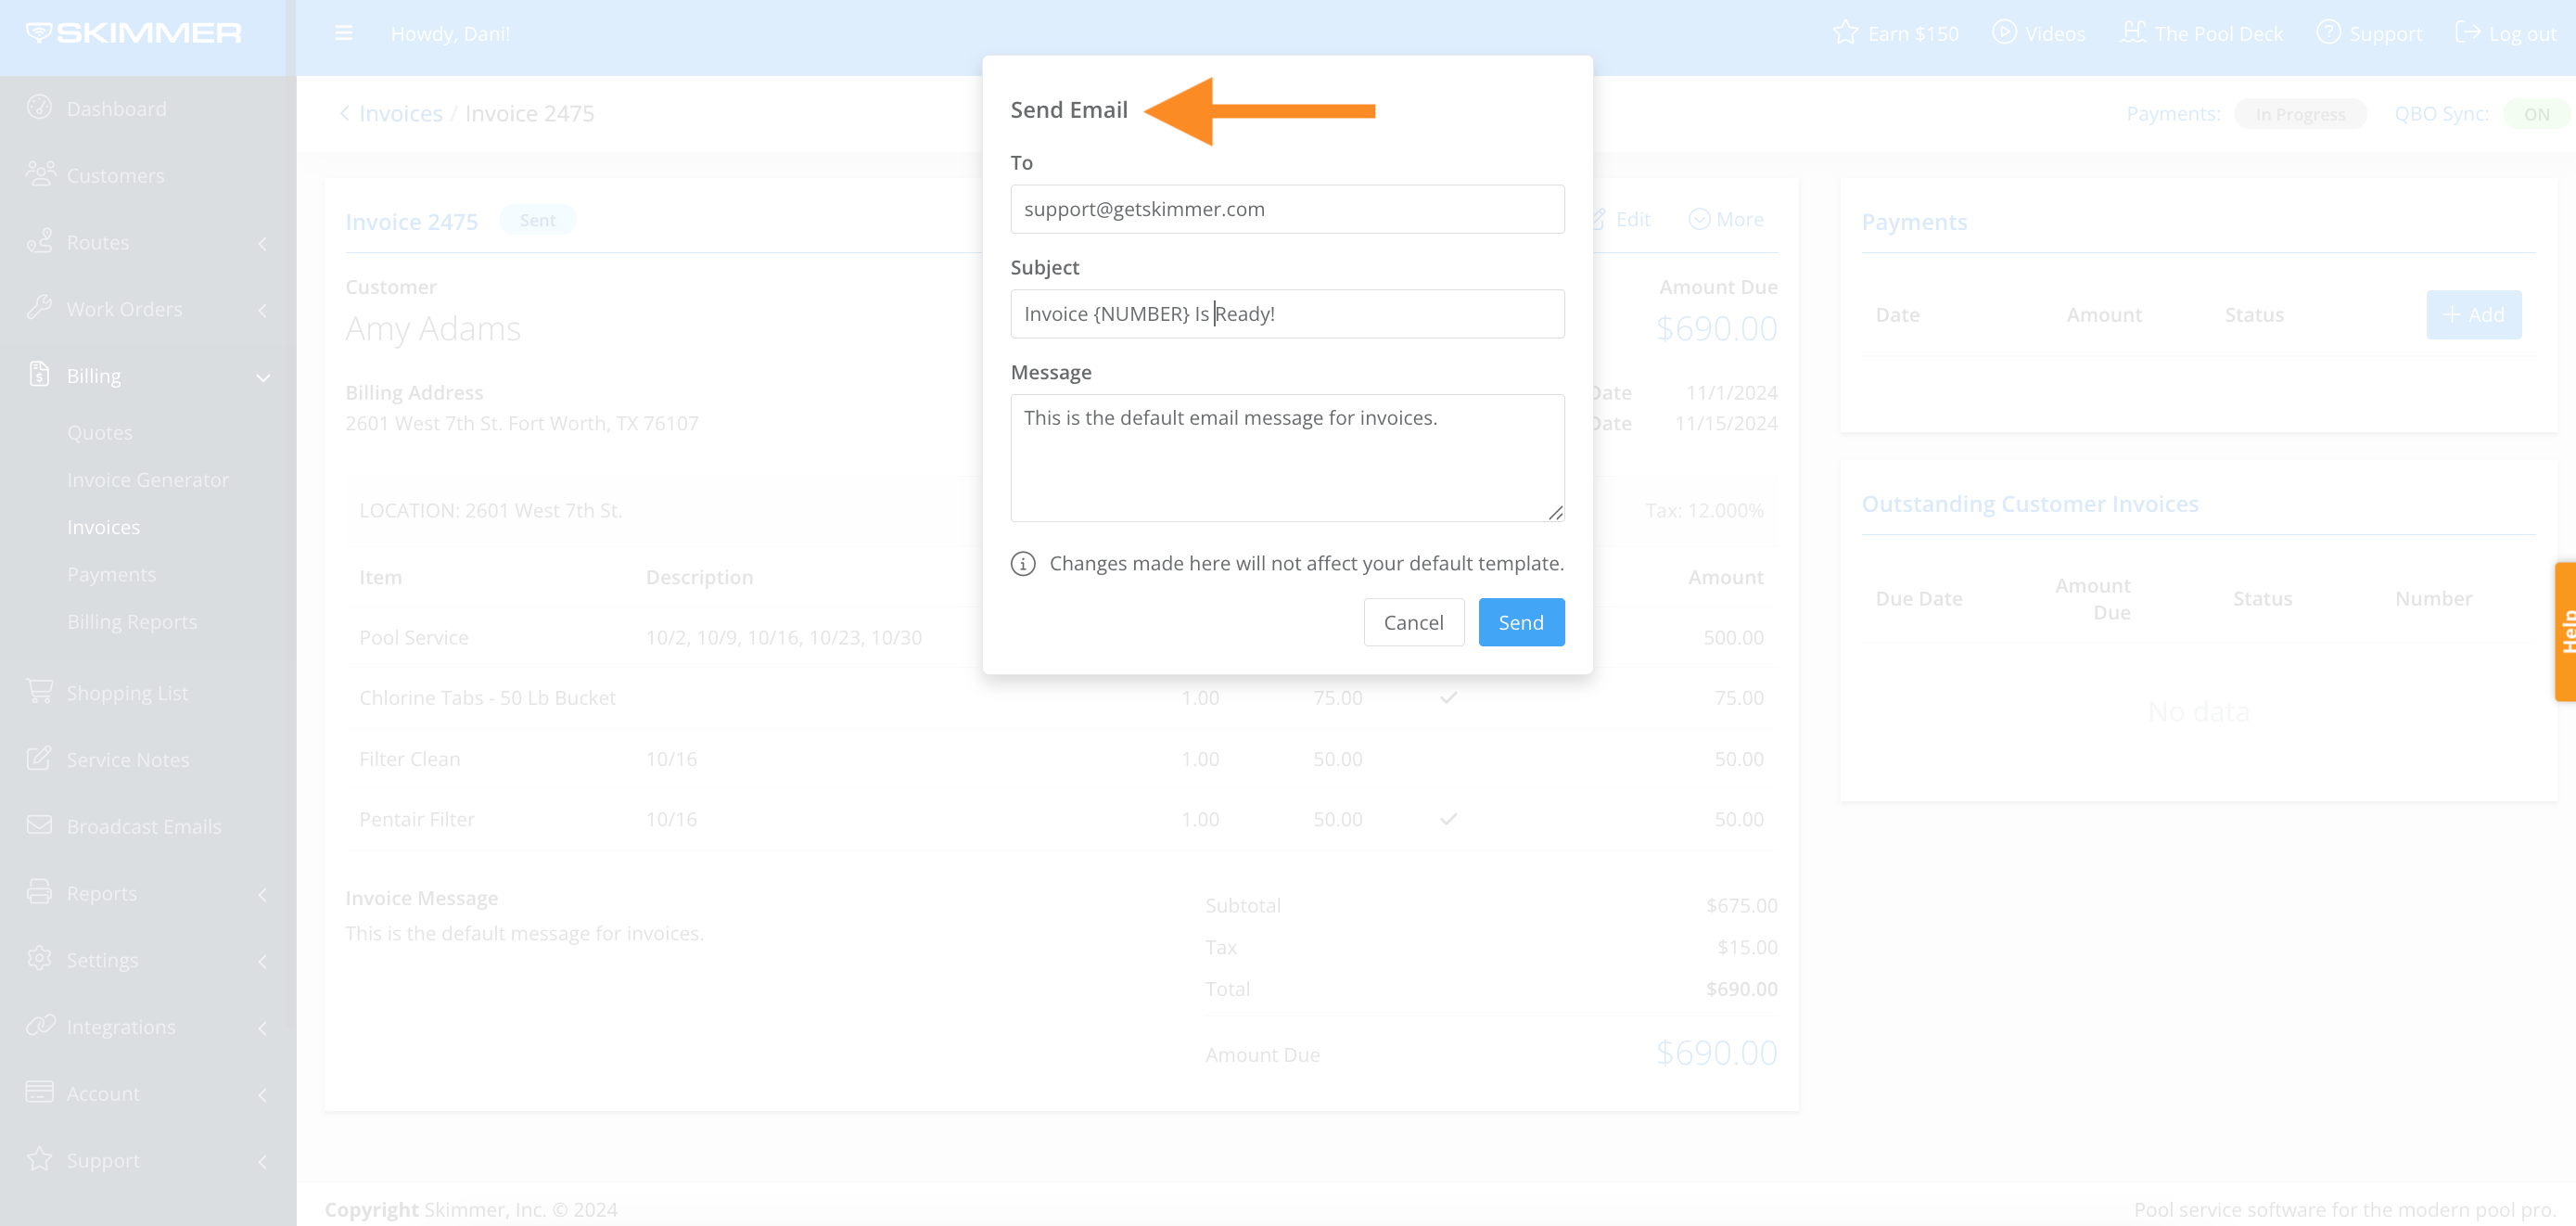Expand the Account submenu chevron

[263, 1095]
